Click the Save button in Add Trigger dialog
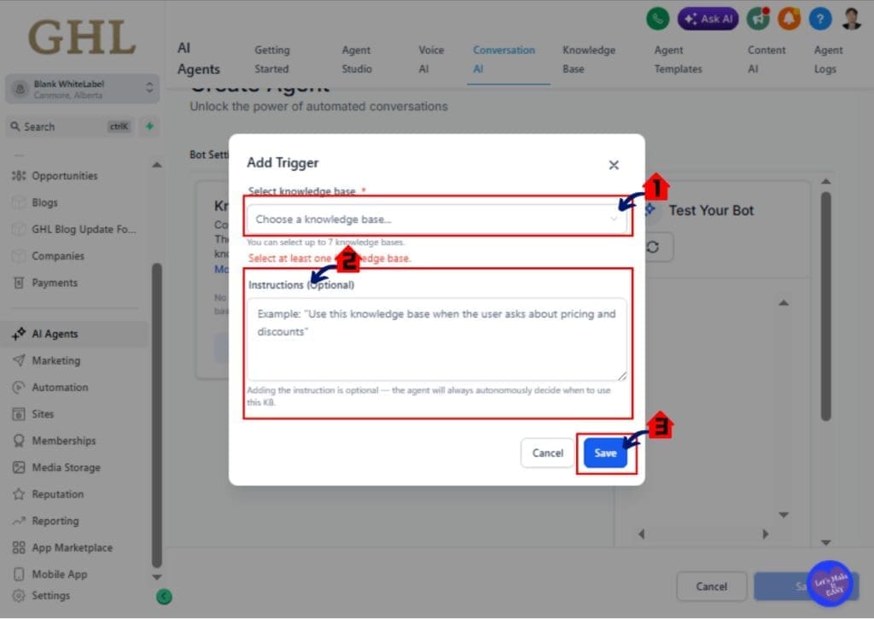 pos(605,453)
